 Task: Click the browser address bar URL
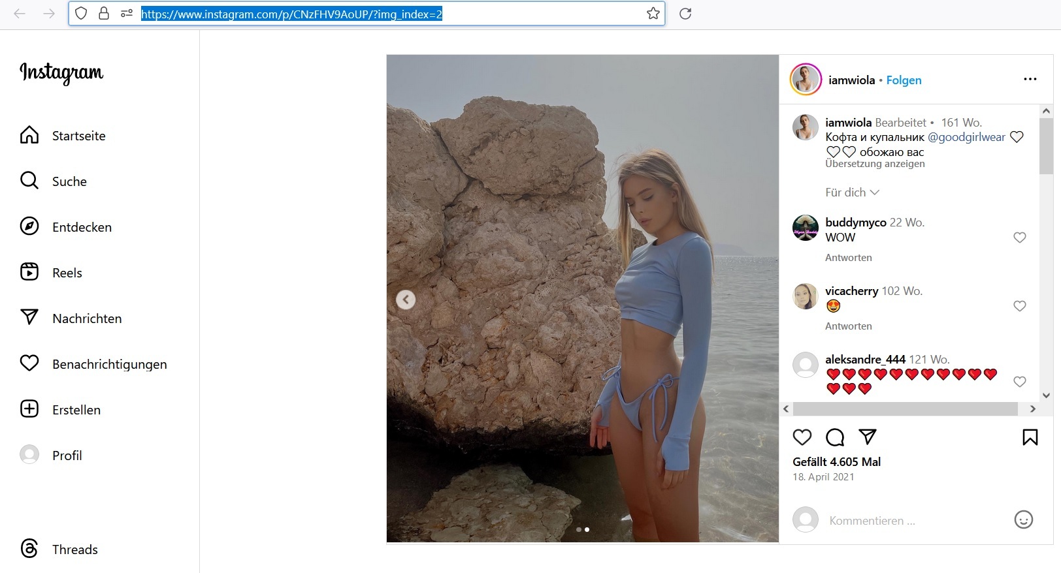[x=291, y=14]
